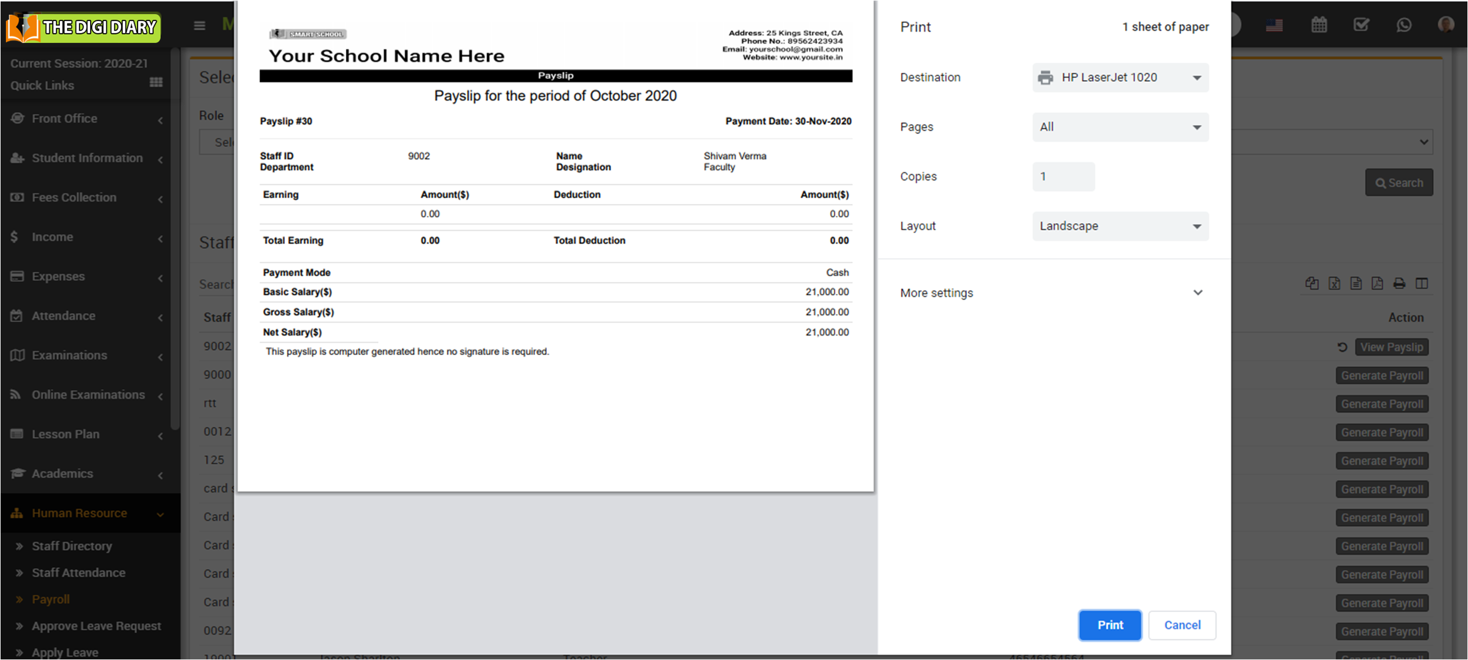Click Cancel in the print dialog

pyautogui.click(x=1182, y=625)
